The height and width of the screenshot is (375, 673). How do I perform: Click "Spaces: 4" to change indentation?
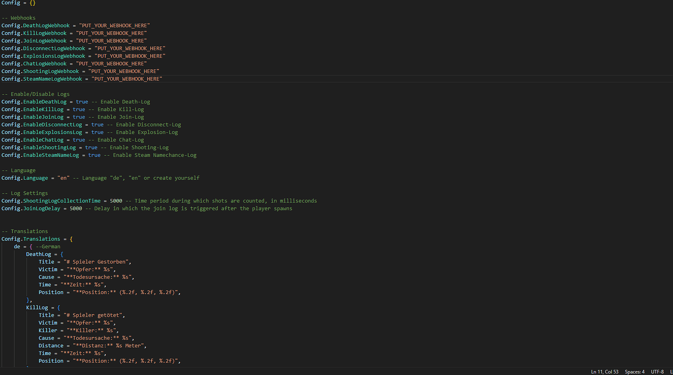(x=634, y=371)
